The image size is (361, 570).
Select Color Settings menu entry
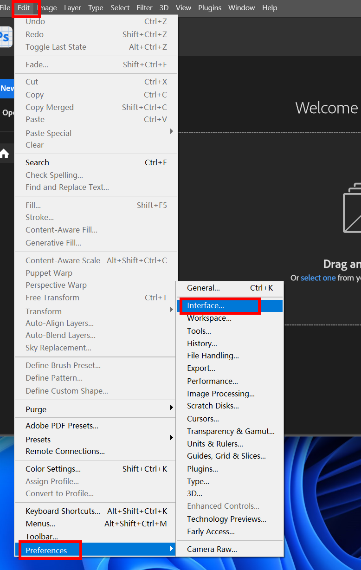coord(53,469)
